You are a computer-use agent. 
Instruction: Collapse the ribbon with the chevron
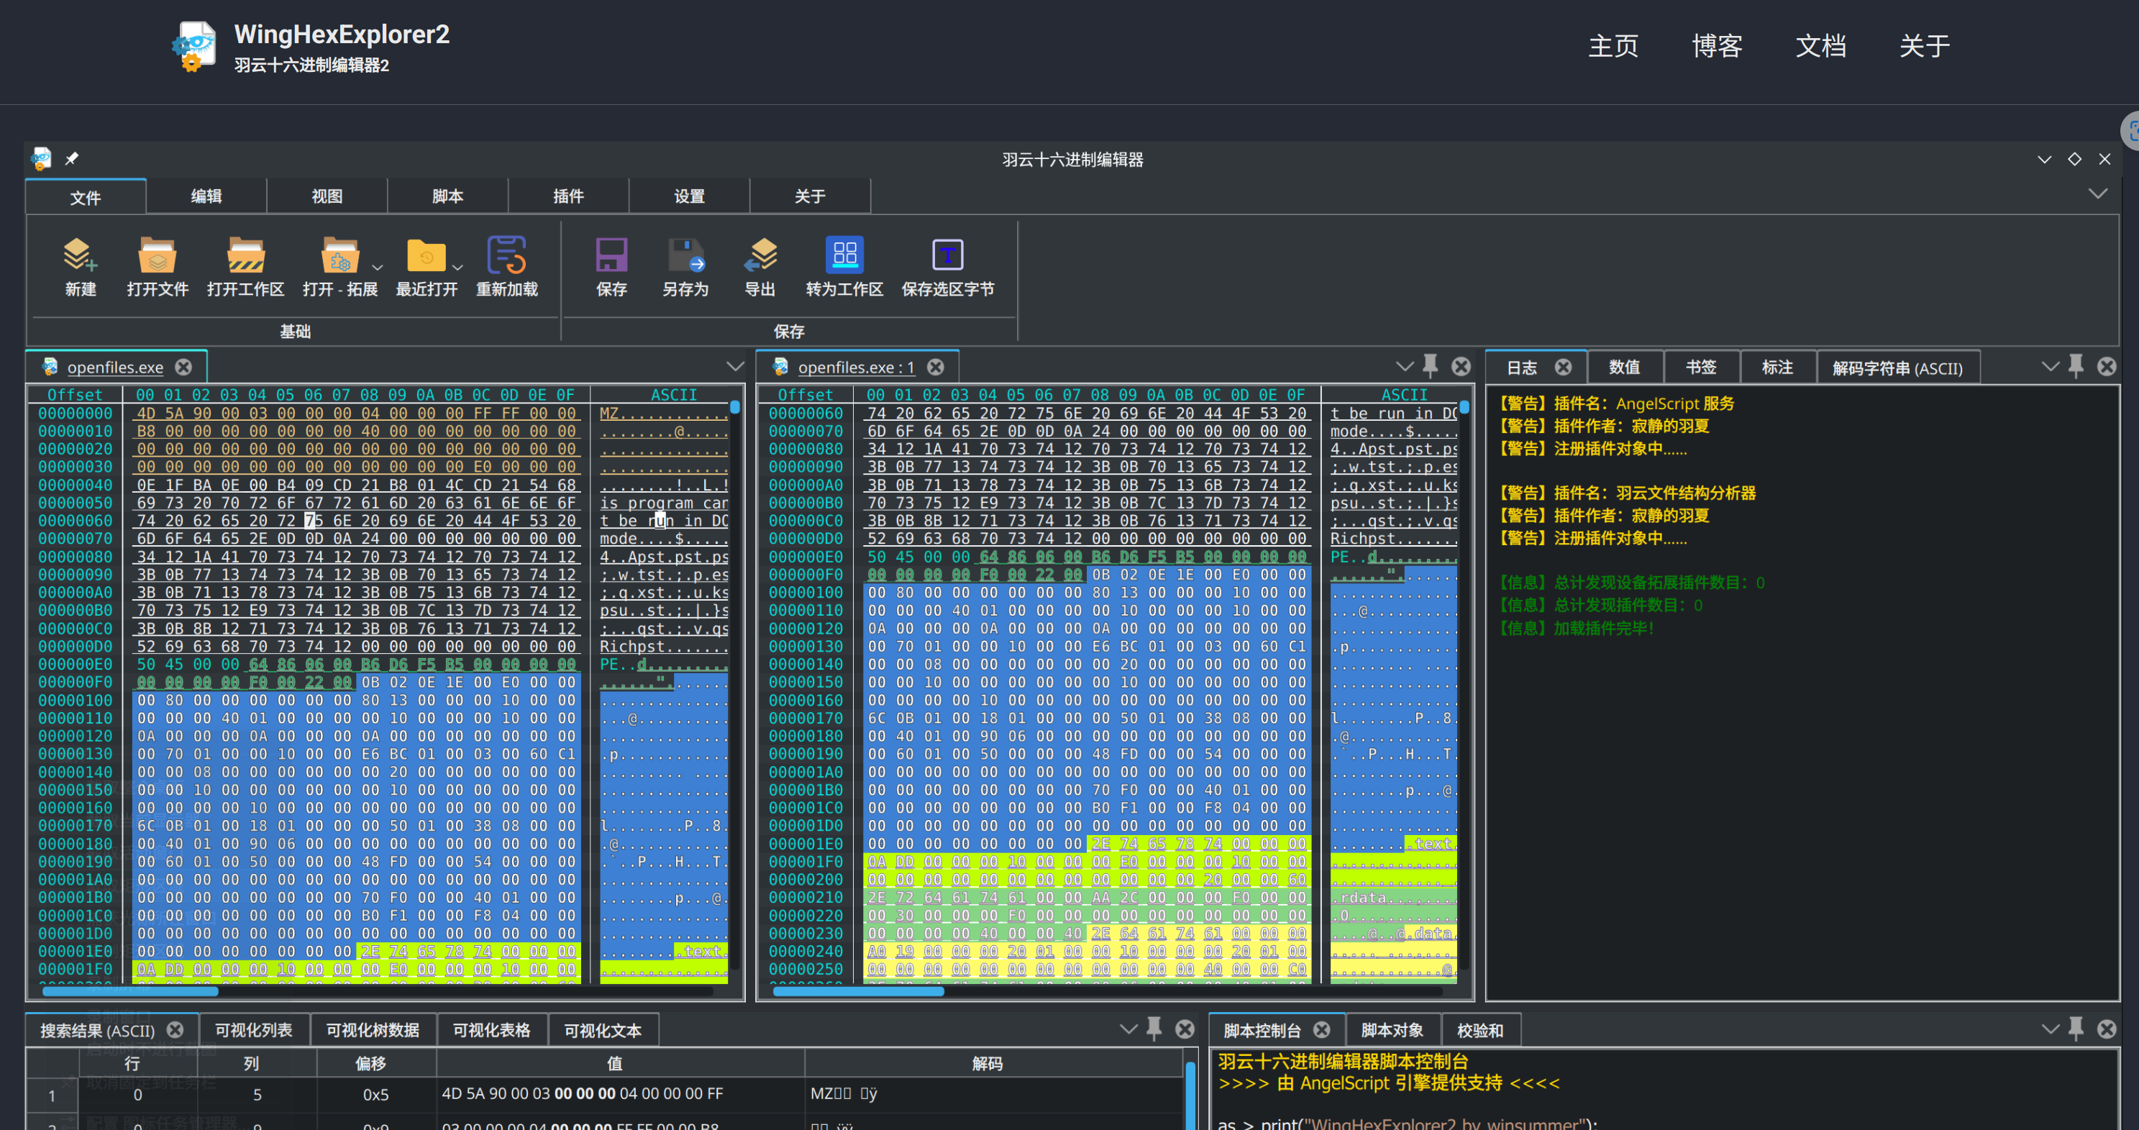coord(2097,194)
